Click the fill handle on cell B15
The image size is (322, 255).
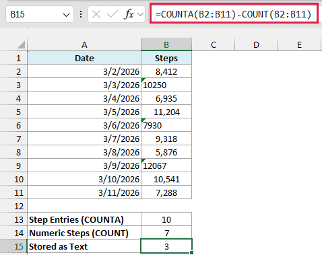191,253
